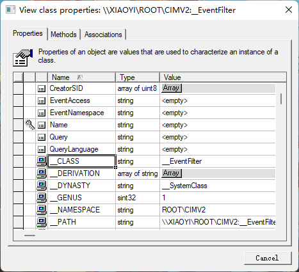Switch to the Methods tab

[x=63, y=35]
